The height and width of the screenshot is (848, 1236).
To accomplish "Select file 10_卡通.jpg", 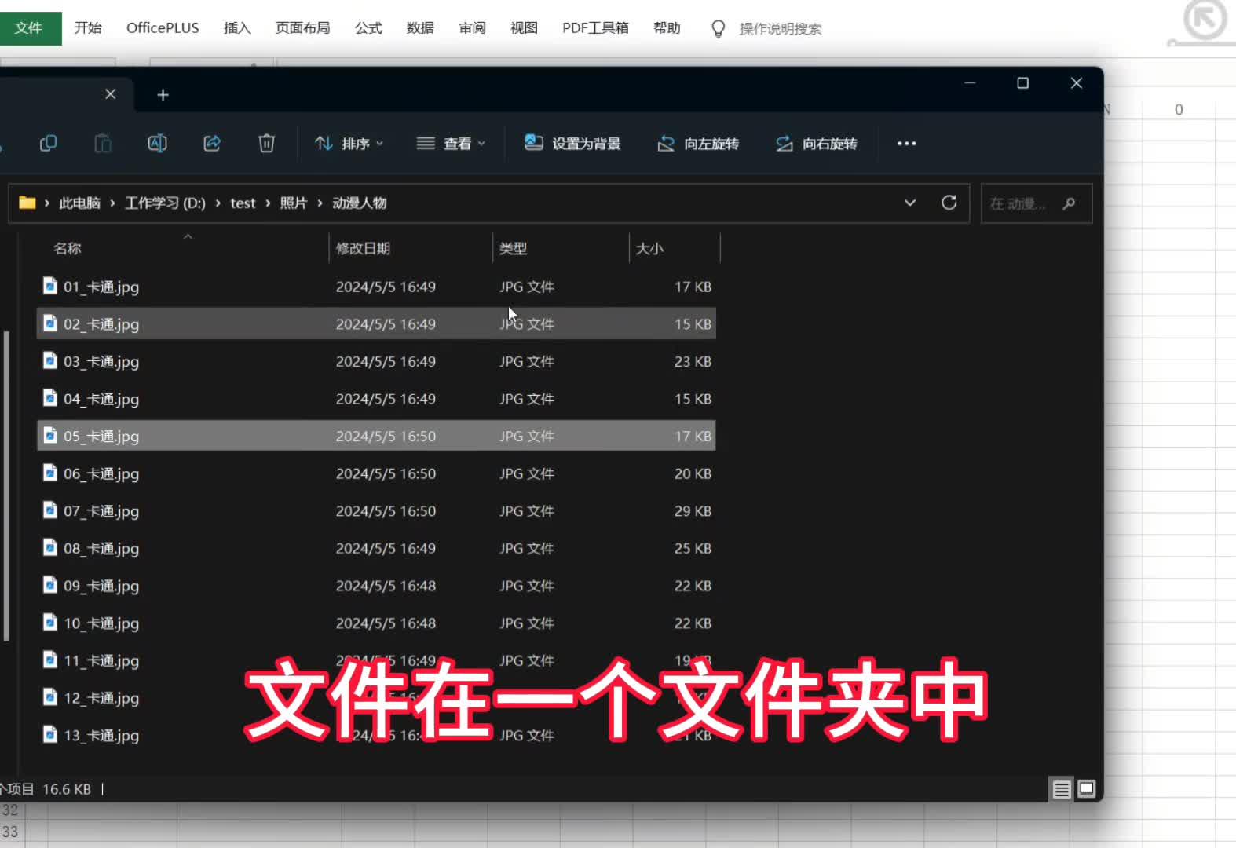I will coord(376,623).
